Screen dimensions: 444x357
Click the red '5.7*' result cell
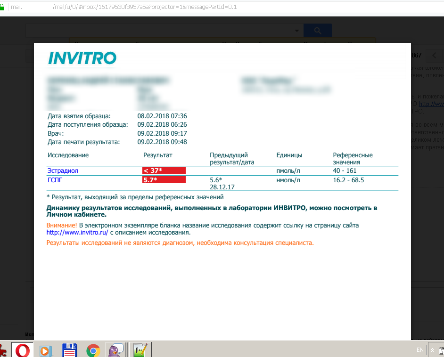point(164,180)
